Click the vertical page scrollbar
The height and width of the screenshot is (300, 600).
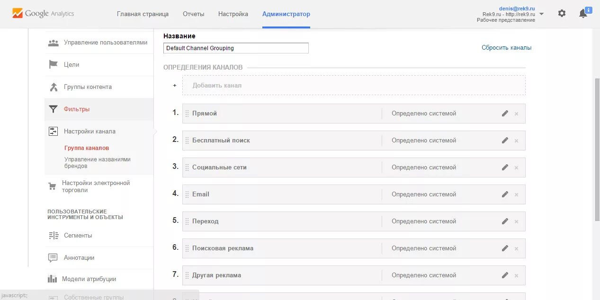pos(597,142)
